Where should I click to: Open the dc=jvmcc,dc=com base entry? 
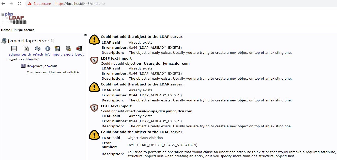(42, 66)
